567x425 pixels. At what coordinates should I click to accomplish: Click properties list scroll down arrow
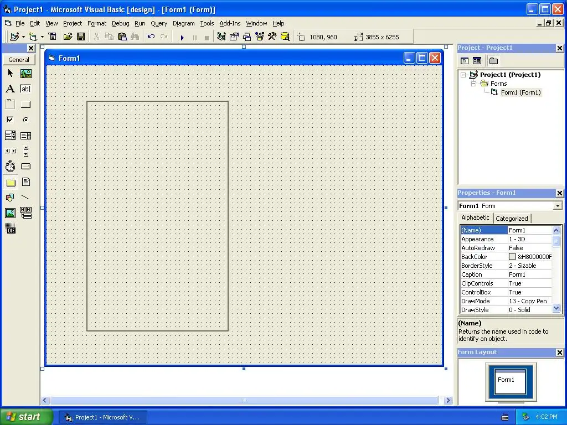tap(556, 309)
